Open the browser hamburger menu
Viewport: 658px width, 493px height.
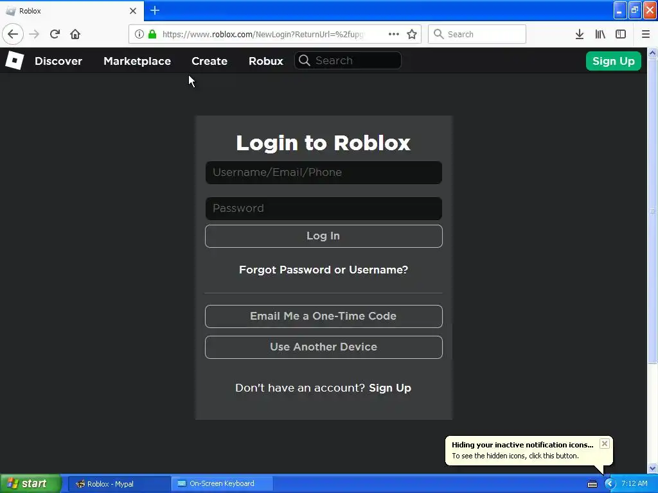[646, 34]
